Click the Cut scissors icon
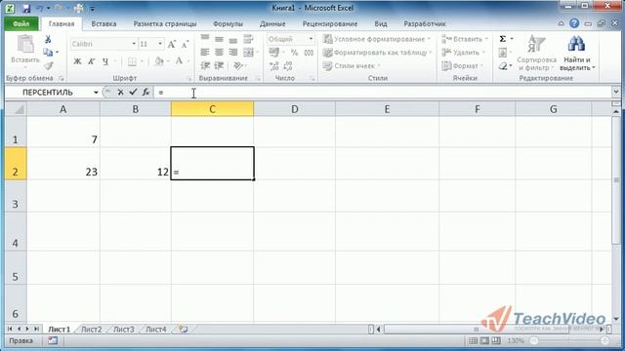The image size is (625, 351). (x=48, y=39)
